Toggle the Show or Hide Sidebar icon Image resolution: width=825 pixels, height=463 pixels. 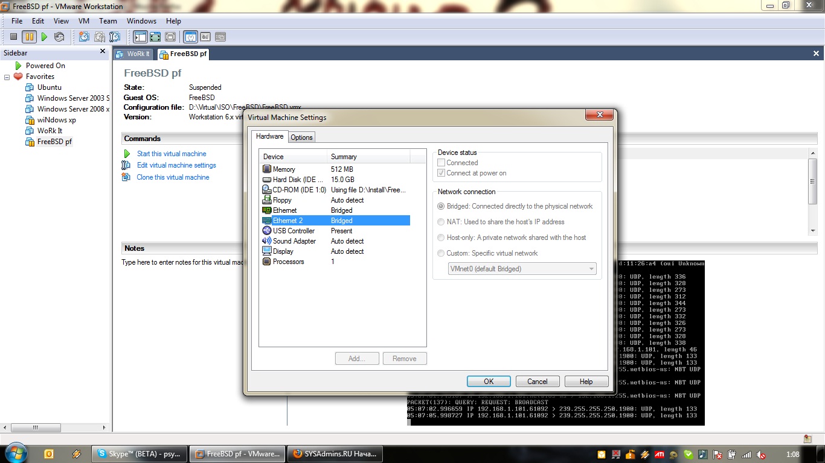(x=140, y=37)
